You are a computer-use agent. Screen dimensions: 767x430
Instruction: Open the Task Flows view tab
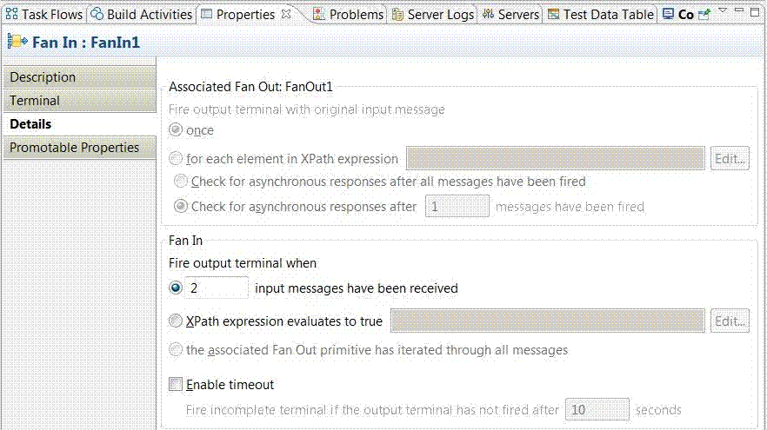point(44,14)
